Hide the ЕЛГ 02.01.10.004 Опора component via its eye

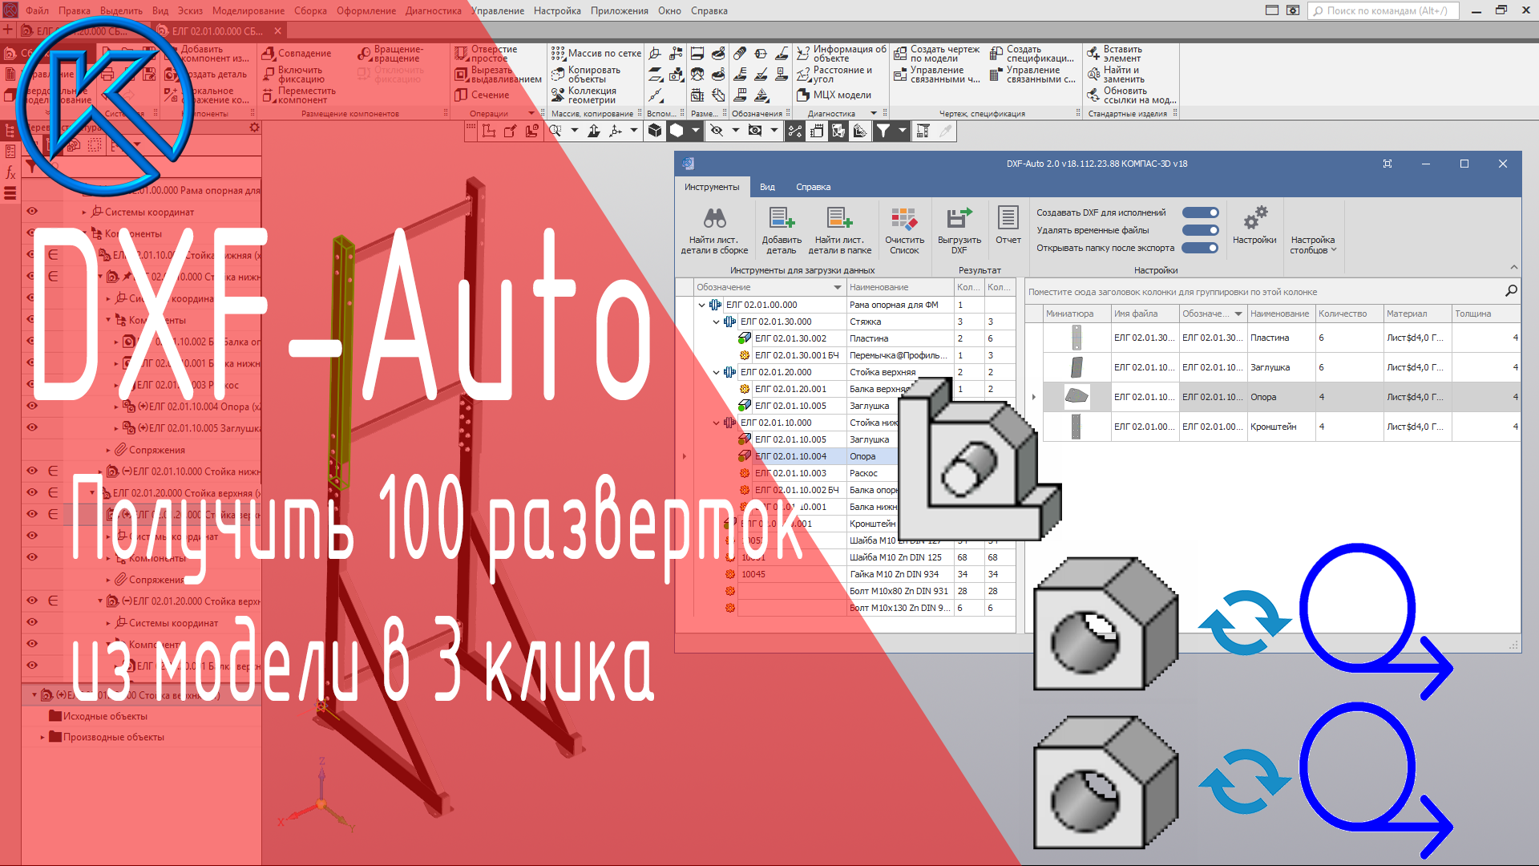coord(32,406)
